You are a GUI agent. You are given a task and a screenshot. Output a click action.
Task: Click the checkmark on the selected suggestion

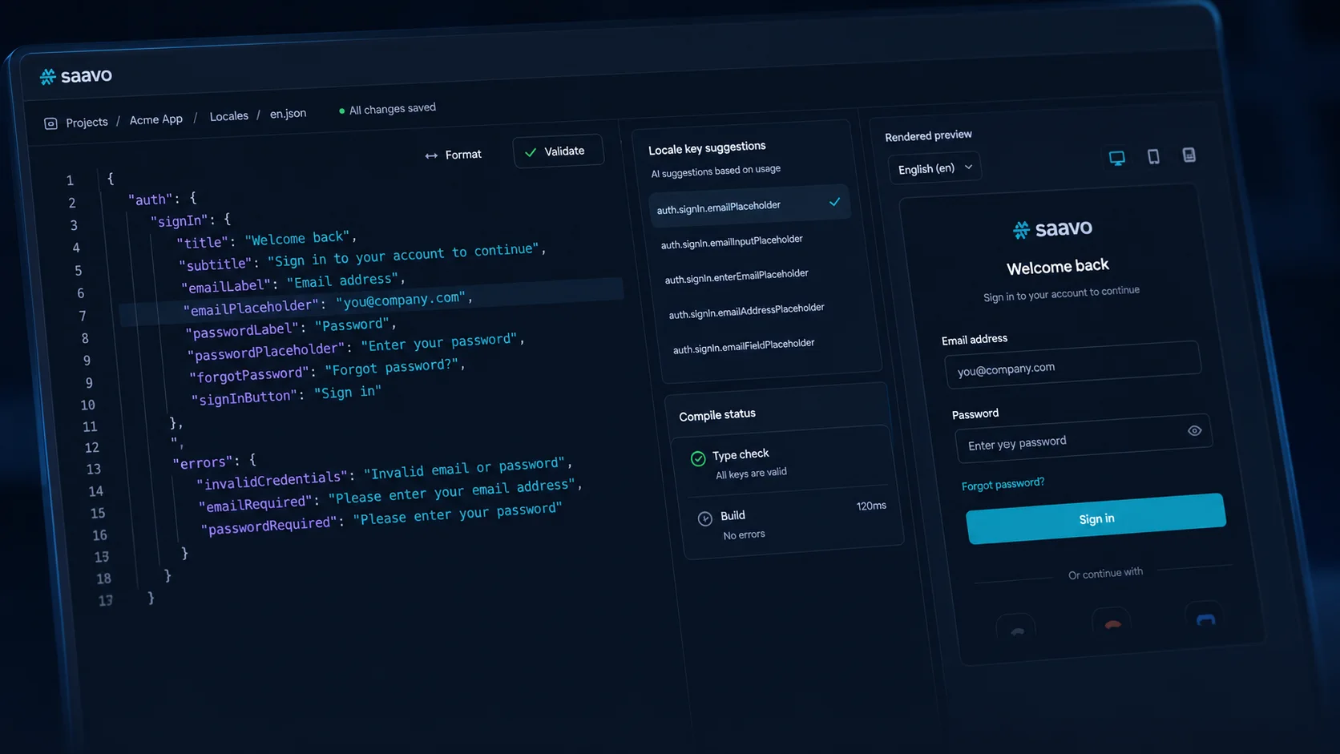click(x=834, y=202)
